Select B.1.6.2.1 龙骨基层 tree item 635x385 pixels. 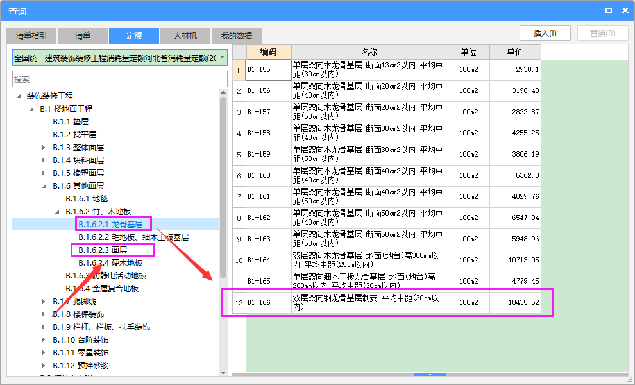pos(110,224)
